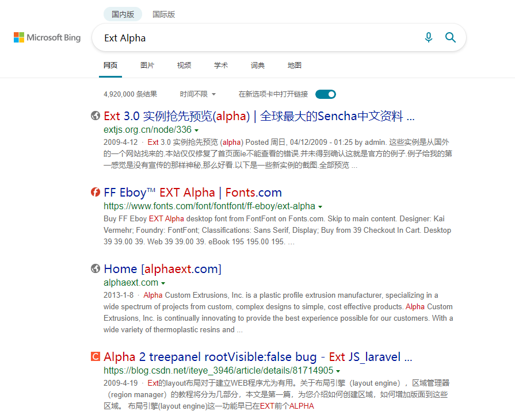Select the 词典 search tab
515x415 pixels.
pos(258,66)
